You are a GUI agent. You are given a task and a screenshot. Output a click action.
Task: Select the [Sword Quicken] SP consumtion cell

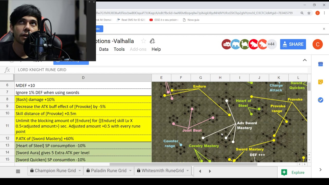click(x=83, y=160)
